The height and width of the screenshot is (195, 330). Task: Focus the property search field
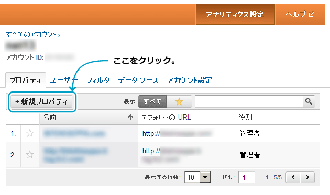[249, 101]
